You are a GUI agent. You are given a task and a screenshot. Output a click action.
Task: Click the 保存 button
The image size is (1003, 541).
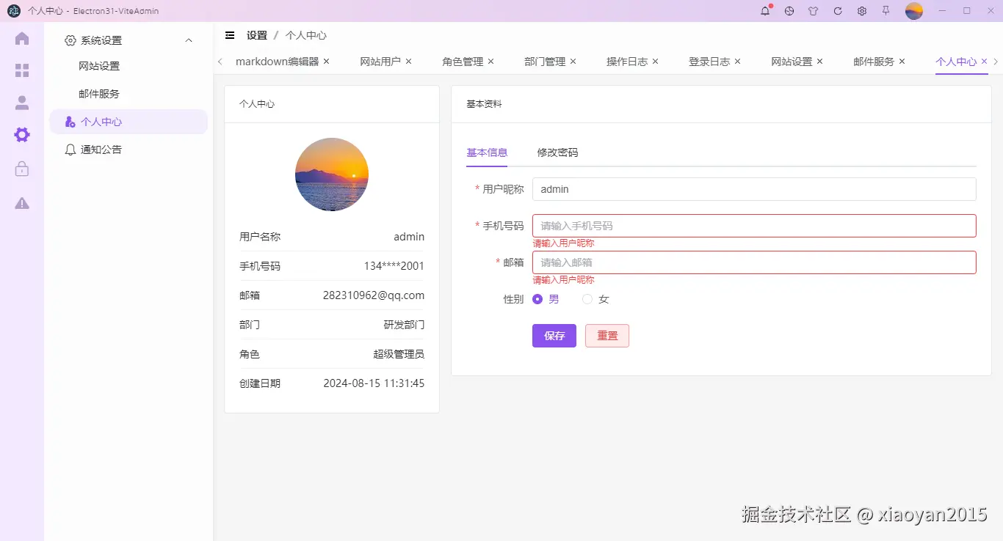[x=554, y=335]
